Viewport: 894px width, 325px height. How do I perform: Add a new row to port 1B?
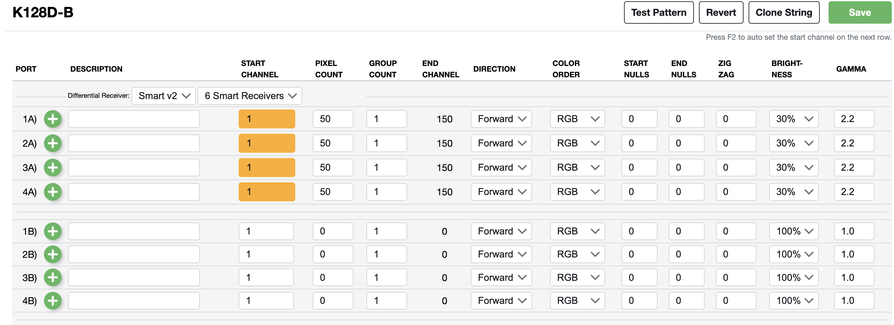click(x=53, y=231)
